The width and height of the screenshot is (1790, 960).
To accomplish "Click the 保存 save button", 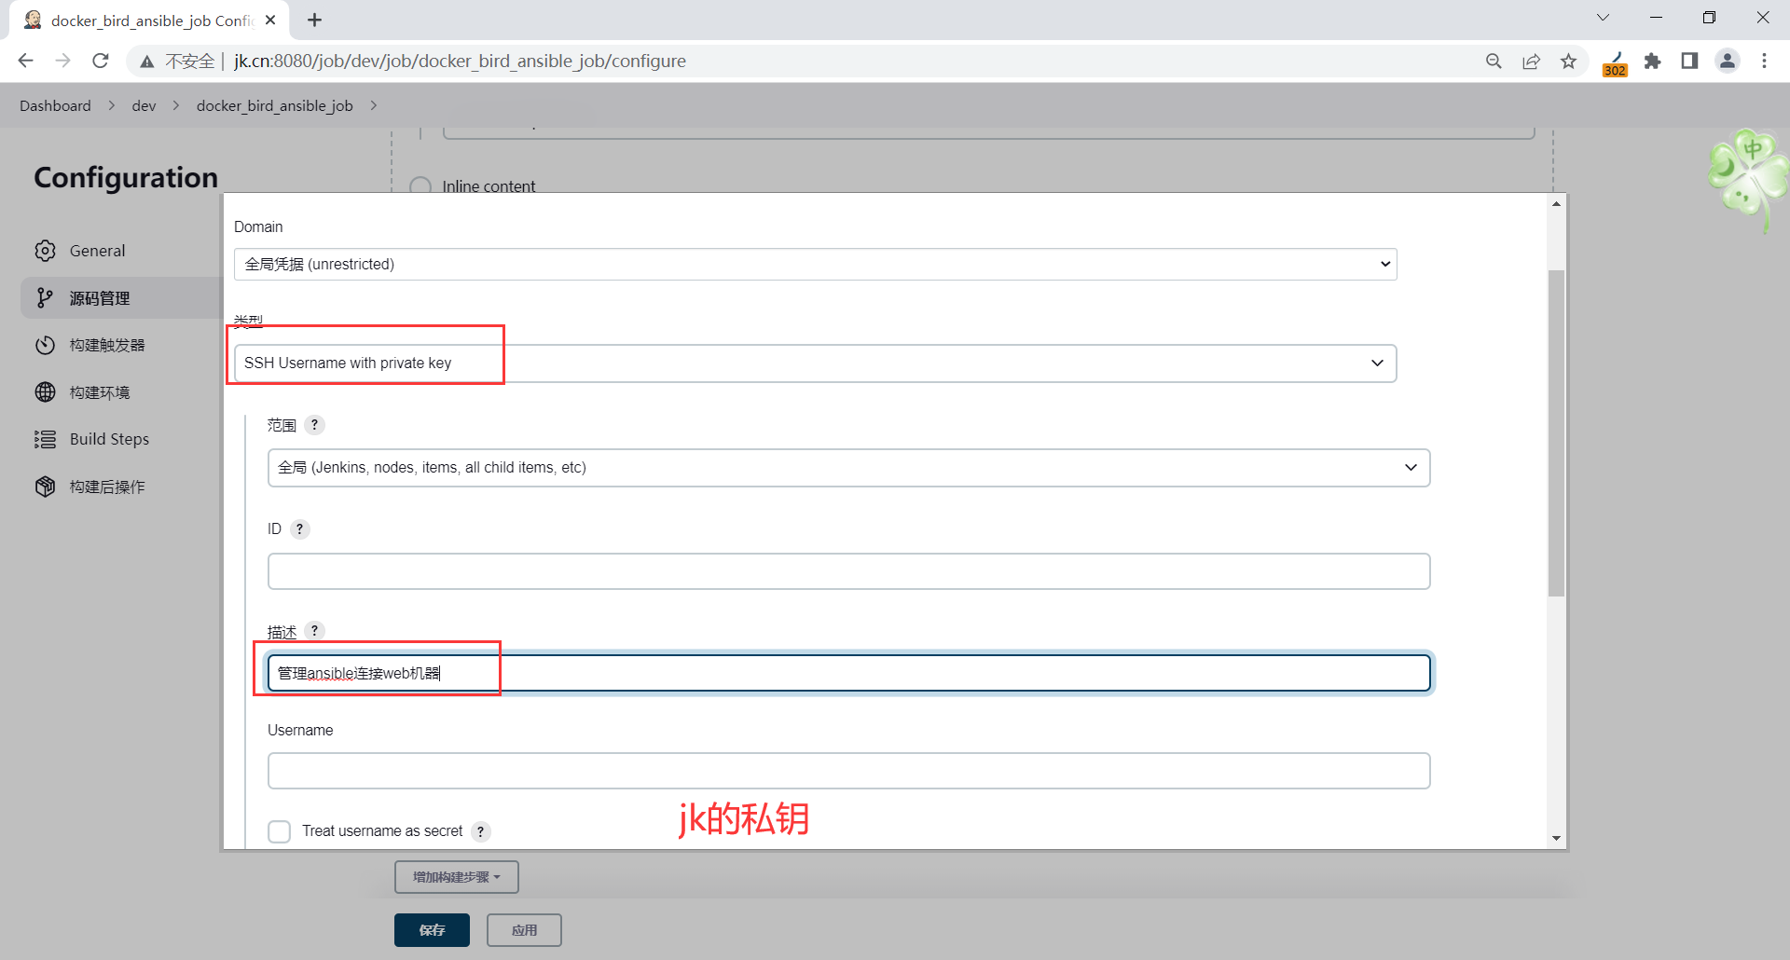I will tap(432, 930).
